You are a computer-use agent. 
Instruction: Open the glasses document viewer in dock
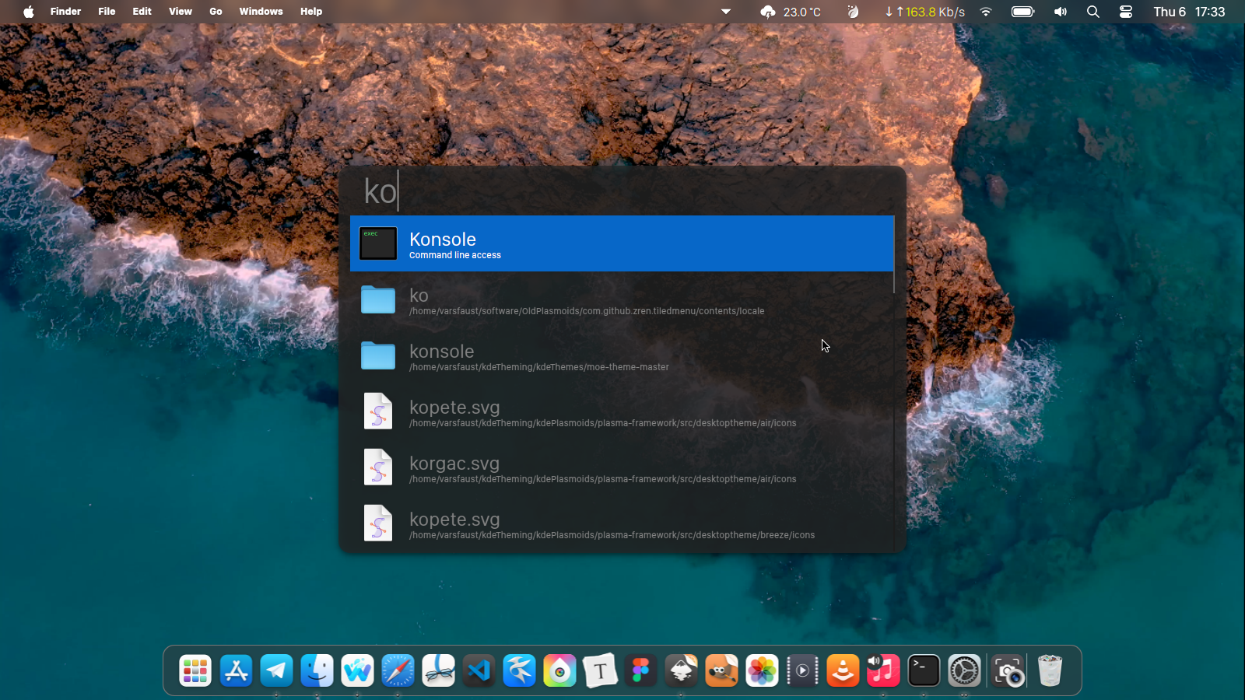(x=438, y=670)
